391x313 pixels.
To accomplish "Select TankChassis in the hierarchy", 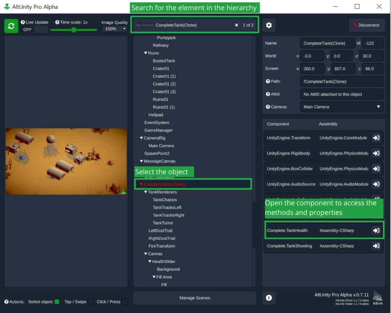I will (165, 199).
